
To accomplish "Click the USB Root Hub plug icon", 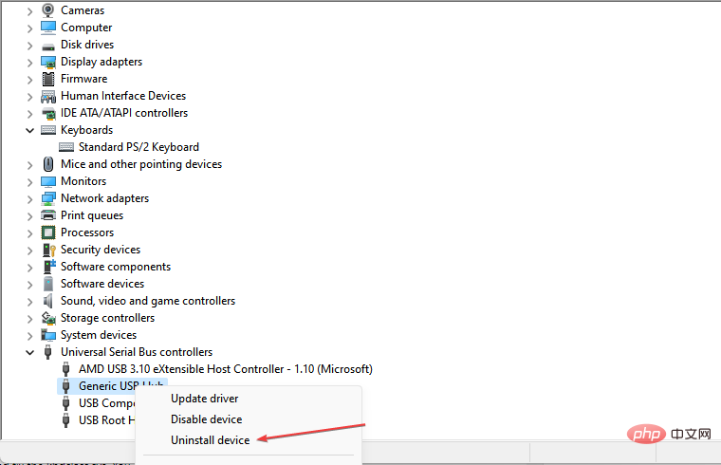I will [66, 420].
